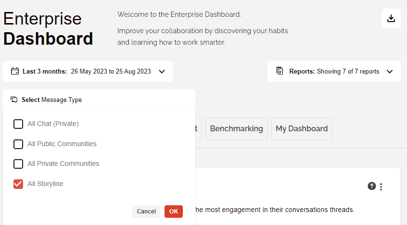Collapse the Select Message Type dropdown

(x=99, y=100)
